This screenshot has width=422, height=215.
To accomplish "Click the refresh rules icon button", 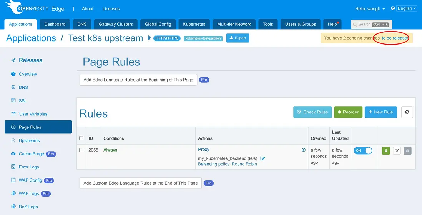I will point(407,112).
